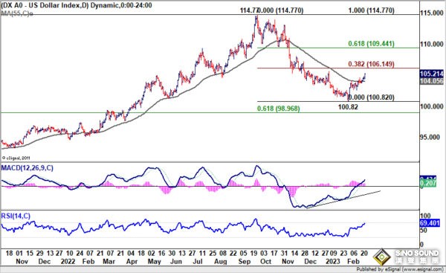Click the MA(55,C) moving average label
Image resolution: width=446 pixels, height=273 pixels.
(17, 13)
